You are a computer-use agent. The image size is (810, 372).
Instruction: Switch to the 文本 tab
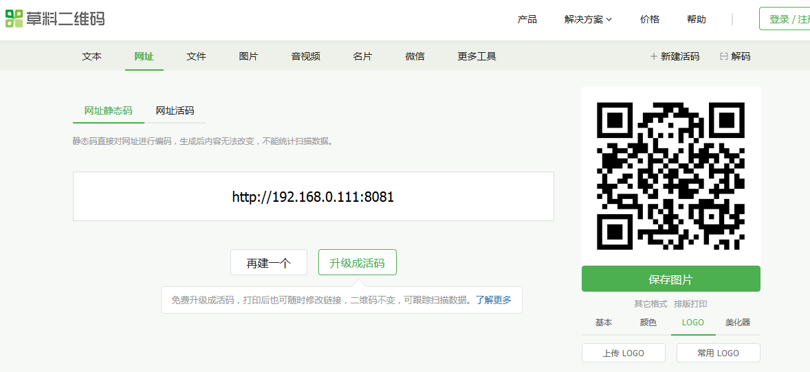(92, 56)
